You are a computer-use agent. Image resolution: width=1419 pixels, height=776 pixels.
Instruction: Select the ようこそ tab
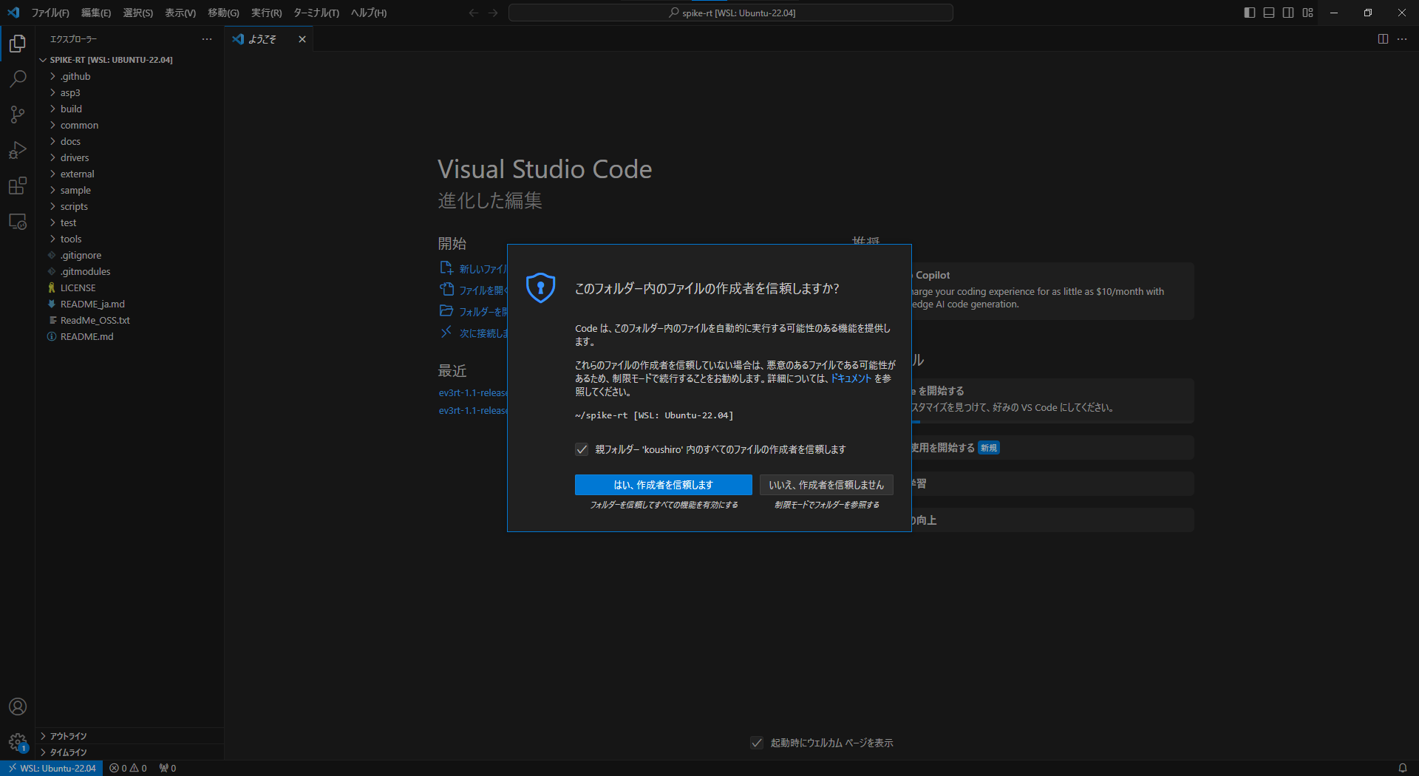pos(262,39)
